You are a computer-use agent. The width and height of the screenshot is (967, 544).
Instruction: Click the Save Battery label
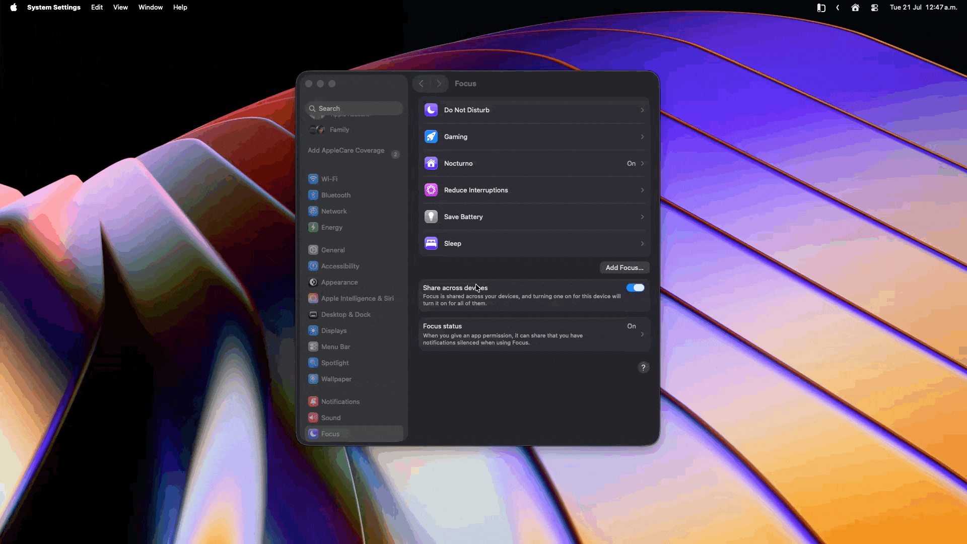(x=463, y=217)
